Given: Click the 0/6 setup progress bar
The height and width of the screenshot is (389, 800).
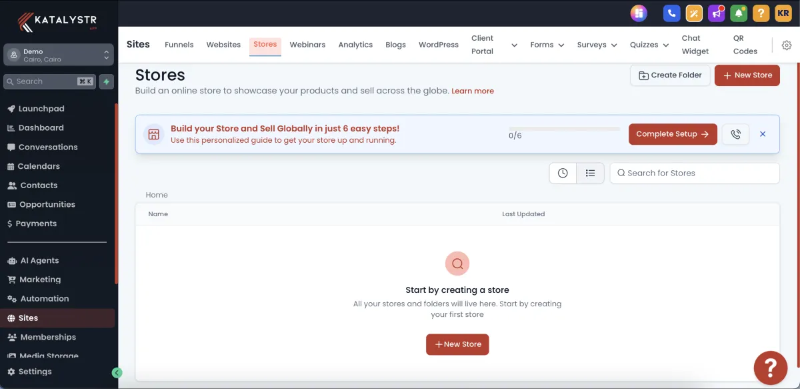Looking at the screenshot, I should [565, 129].
